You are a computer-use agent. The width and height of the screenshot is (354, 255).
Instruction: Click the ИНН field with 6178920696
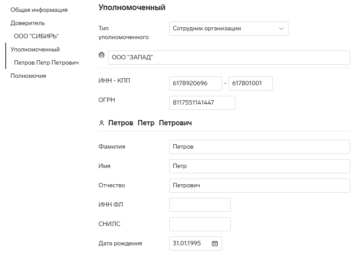(196, 84)
